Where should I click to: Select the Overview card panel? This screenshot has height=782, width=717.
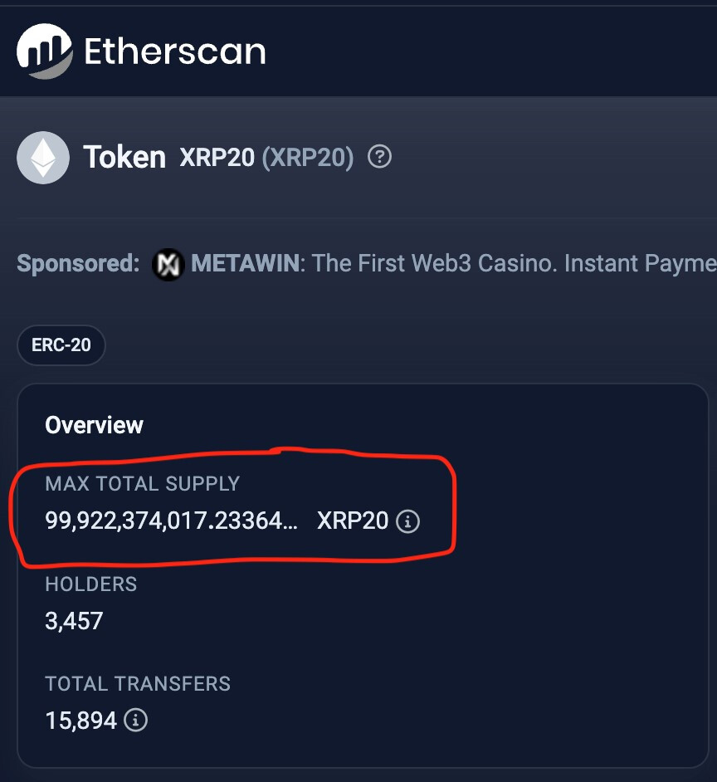pos(358,573)
